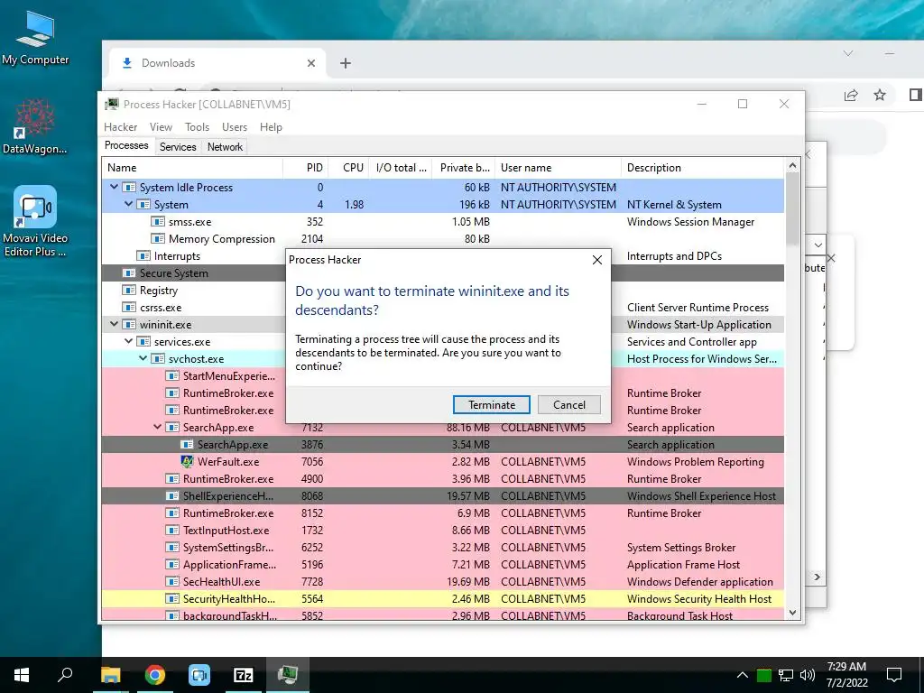The height and width of the screenshot is (693, 924).
Task: Open the DataWagon desktop shortcut
Action: tap(35, 126)
